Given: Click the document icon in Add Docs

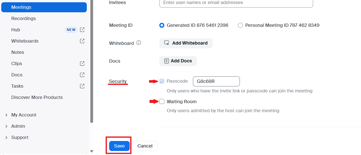Looking at the screenshot, I should tap(166, 61).
